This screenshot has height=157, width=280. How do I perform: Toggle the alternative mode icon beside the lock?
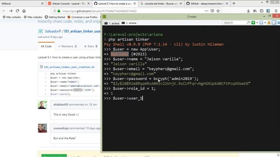274,23
